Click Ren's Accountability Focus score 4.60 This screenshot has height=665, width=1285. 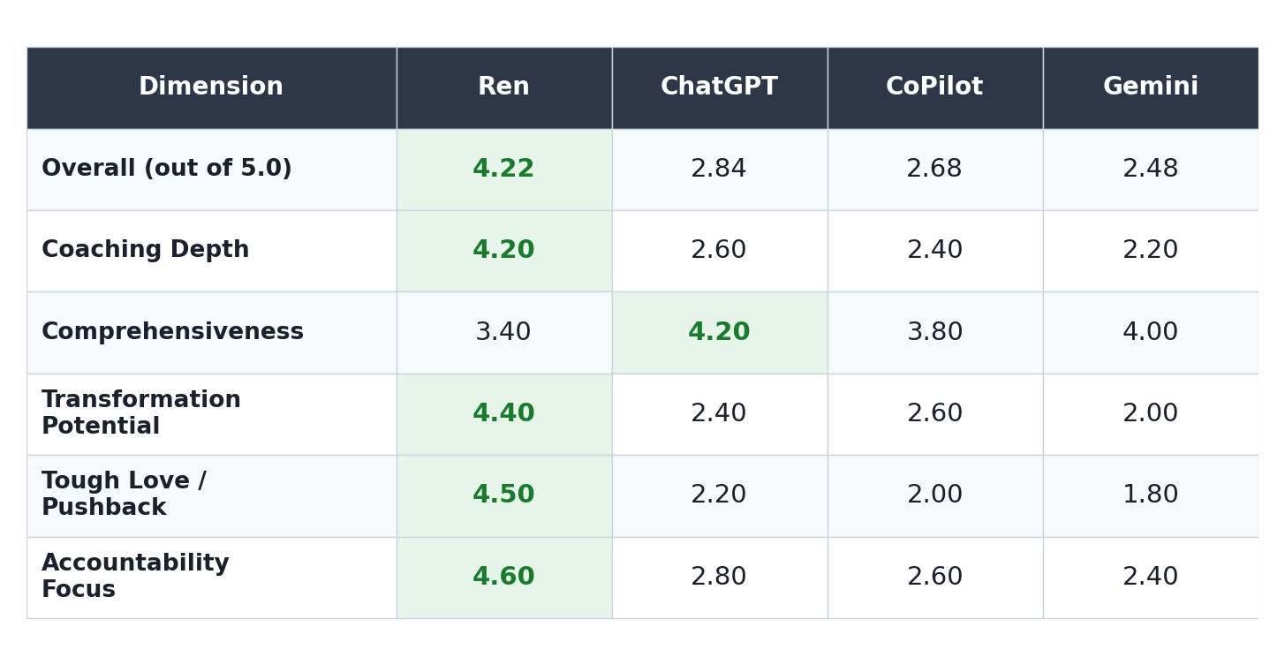coord(503,578)
